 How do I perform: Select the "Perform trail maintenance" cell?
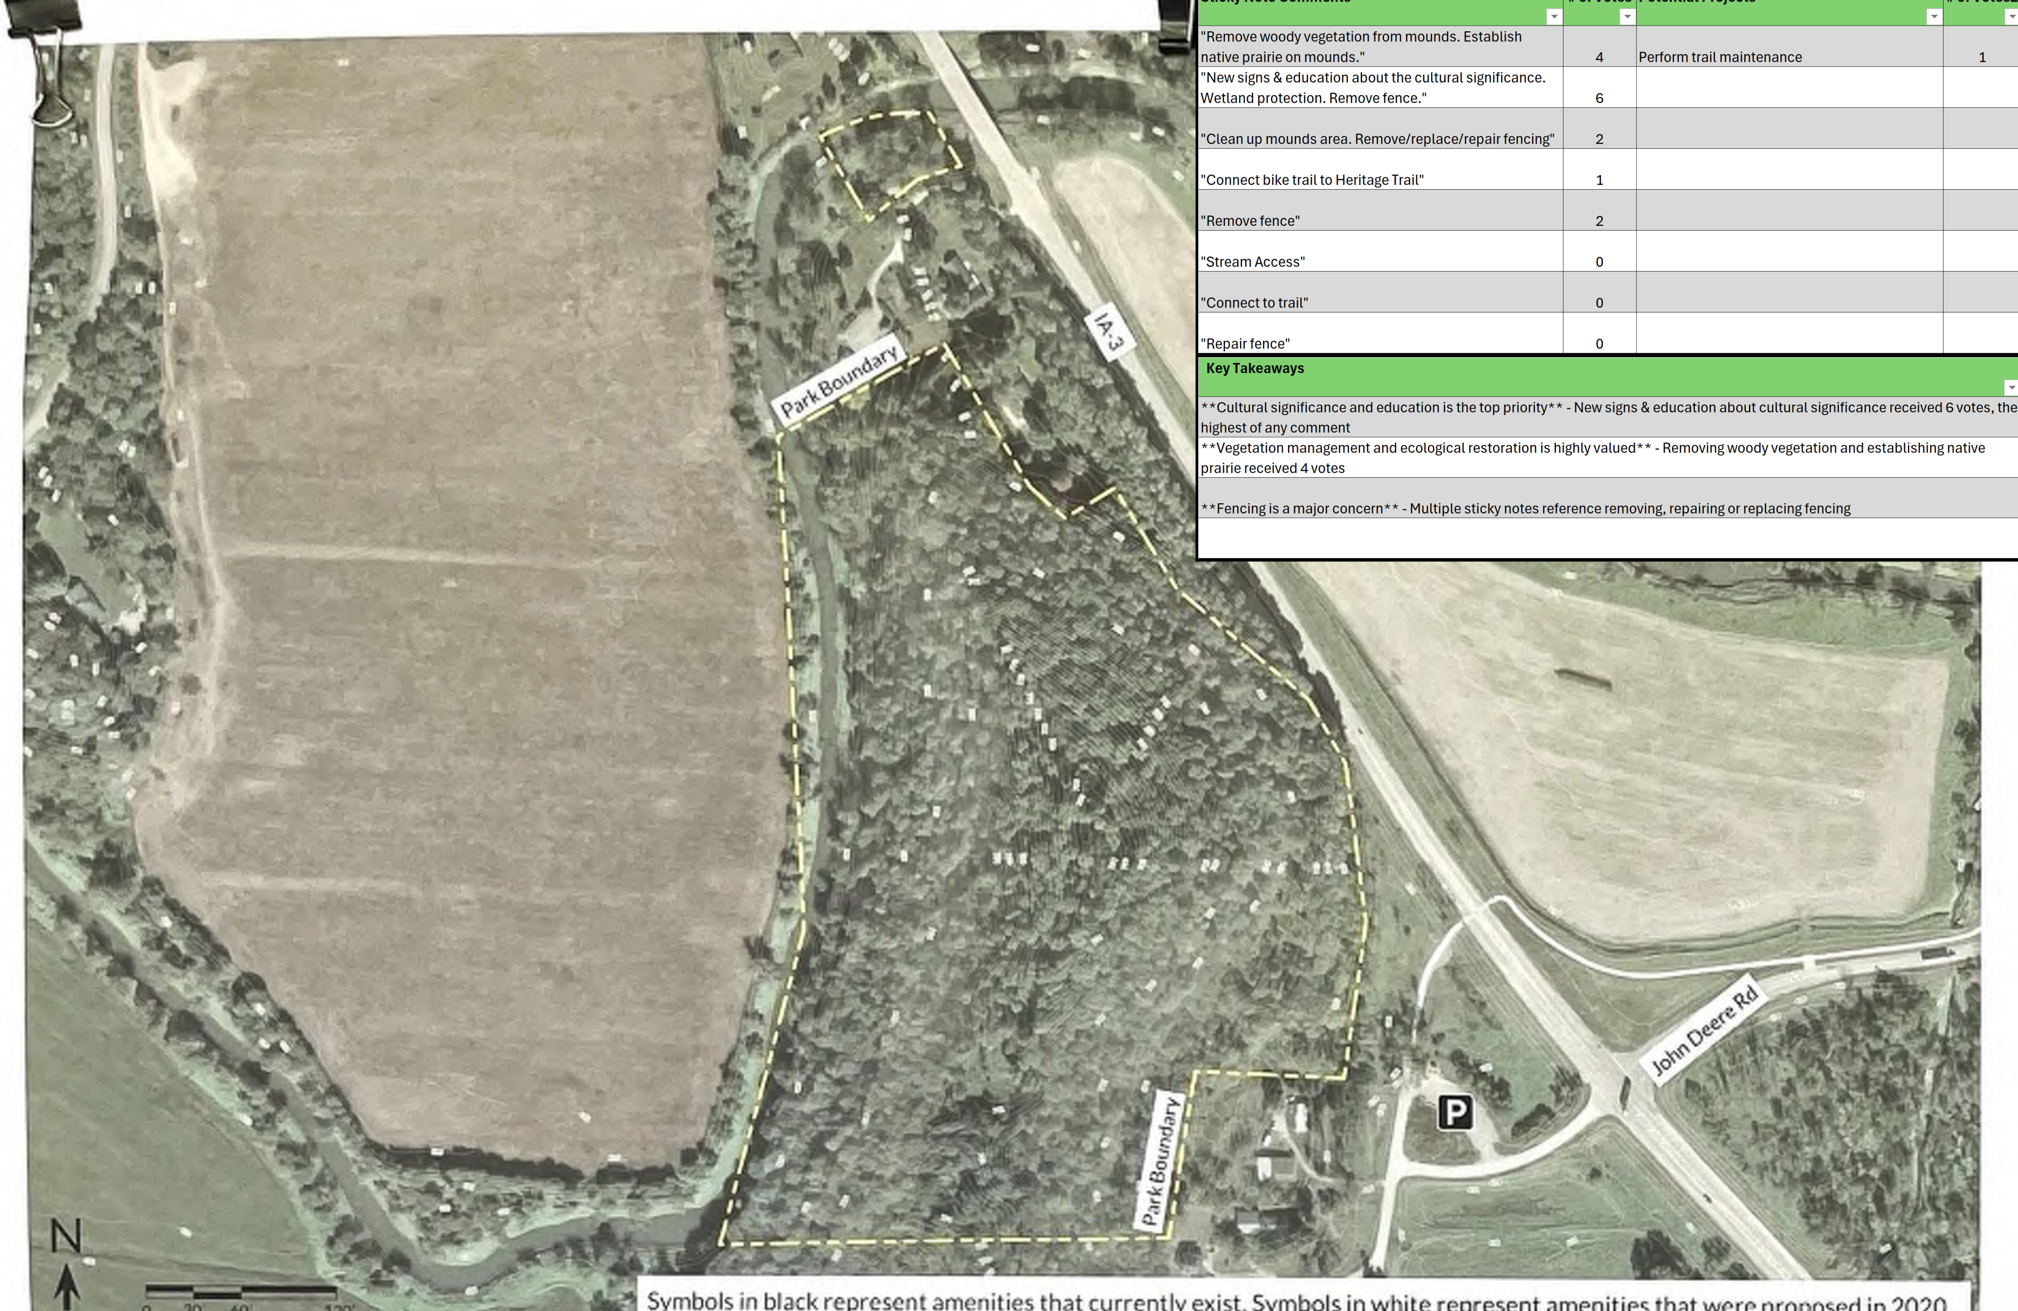click(1789, 47)
